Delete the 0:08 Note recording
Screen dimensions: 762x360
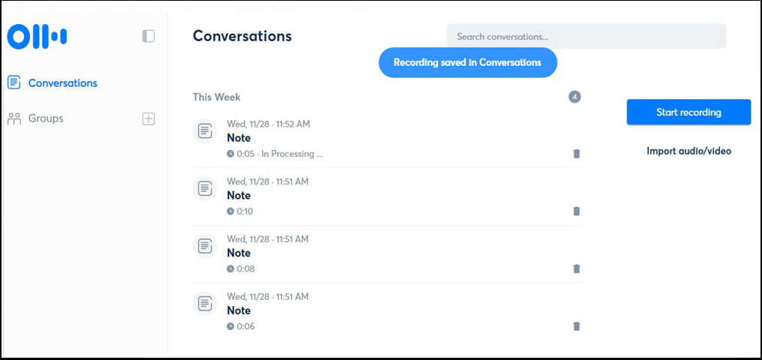(x=577, y=268)
